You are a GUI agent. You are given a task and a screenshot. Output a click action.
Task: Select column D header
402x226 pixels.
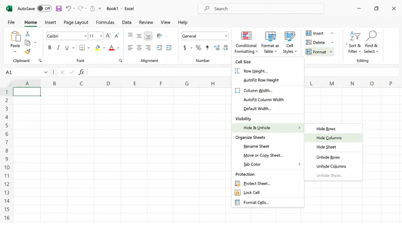(108, 84)
